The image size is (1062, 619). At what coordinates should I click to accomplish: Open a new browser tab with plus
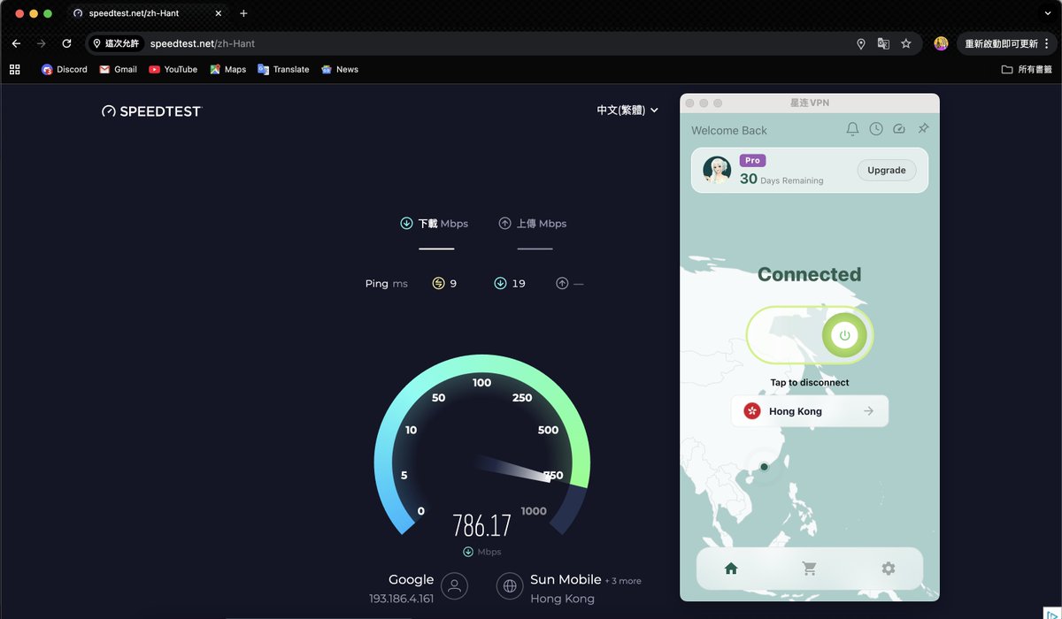pyautogui.click(x=243, y=13)
